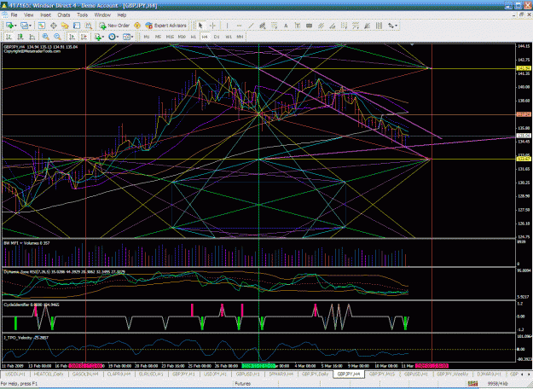Select the Gann Fan tool icon

click(x=333, y=26)
